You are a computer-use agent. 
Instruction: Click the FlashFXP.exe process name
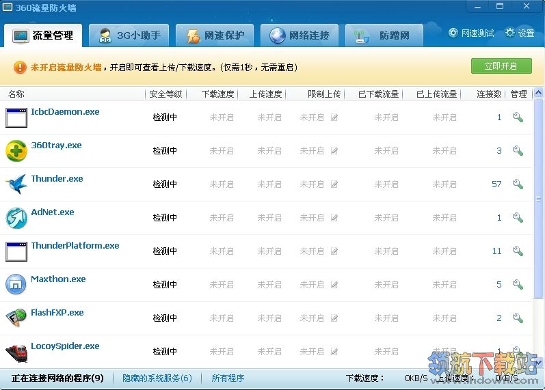coord(57,313)
